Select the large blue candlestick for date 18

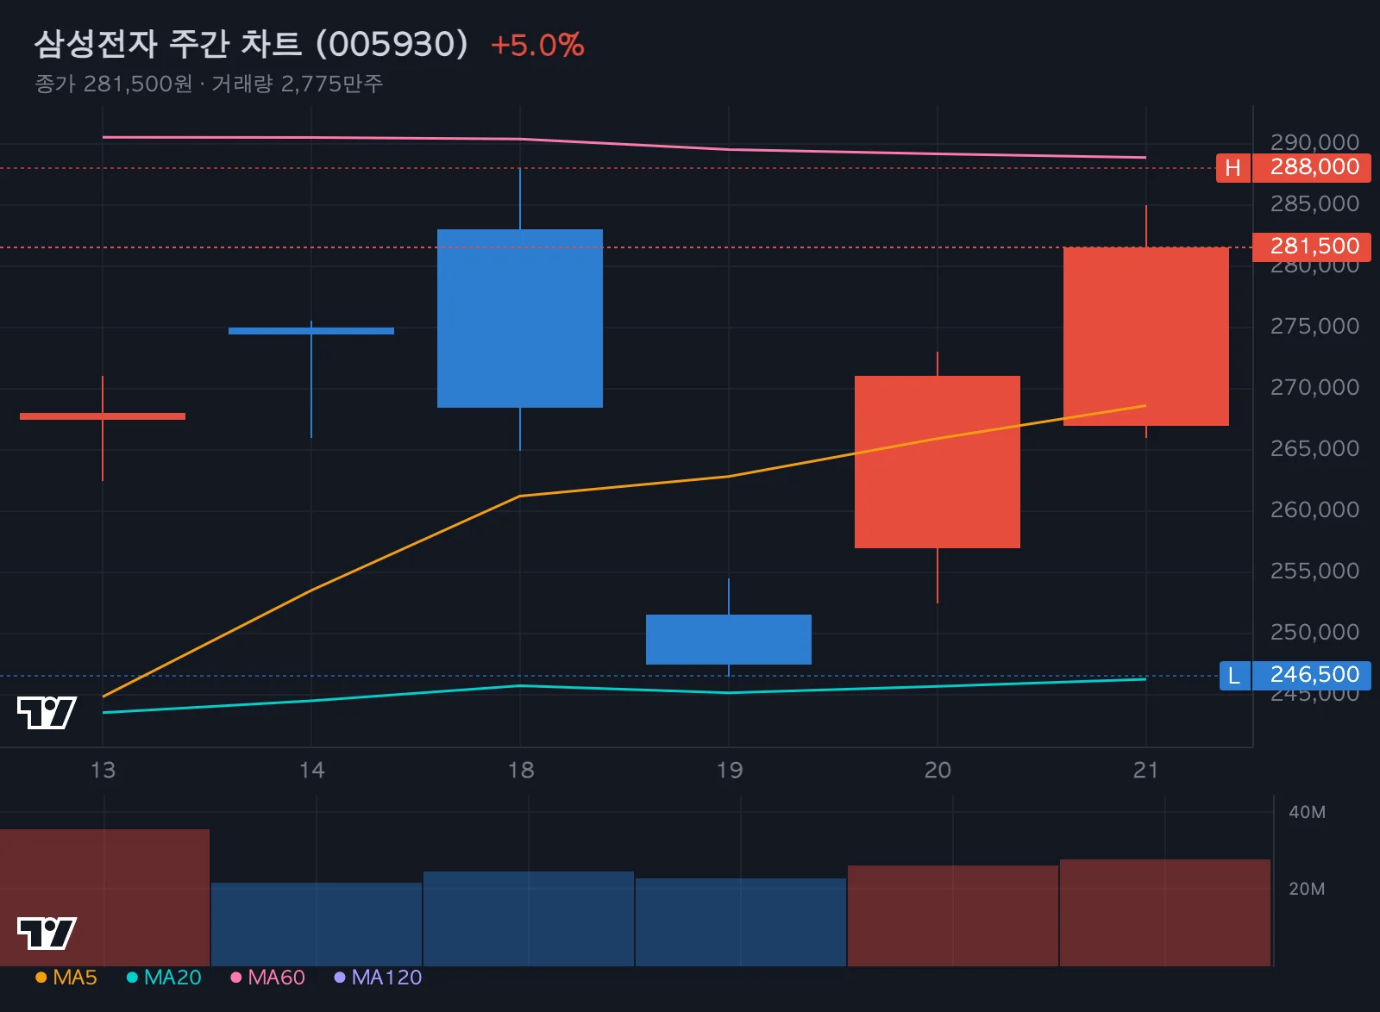coord(520,318)
